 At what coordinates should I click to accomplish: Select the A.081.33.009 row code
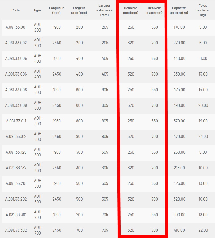pos(16,105)
